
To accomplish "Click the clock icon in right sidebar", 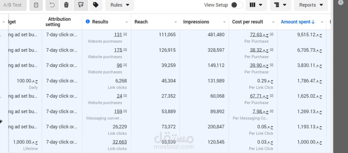I will click(x=341, y=2).
